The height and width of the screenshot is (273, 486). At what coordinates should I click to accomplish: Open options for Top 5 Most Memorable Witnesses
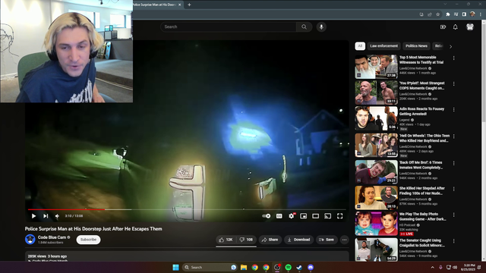[x=454, y=58]
